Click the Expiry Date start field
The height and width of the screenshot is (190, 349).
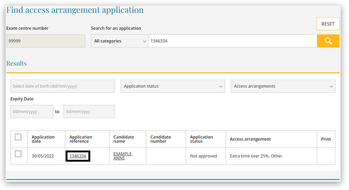tap(32, 111)
